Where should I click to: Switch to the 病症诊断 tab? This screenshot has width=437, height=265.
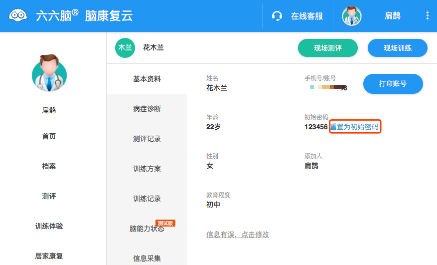[x=147, y=109]
